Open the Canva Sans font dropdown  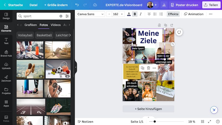click(91, 14)
